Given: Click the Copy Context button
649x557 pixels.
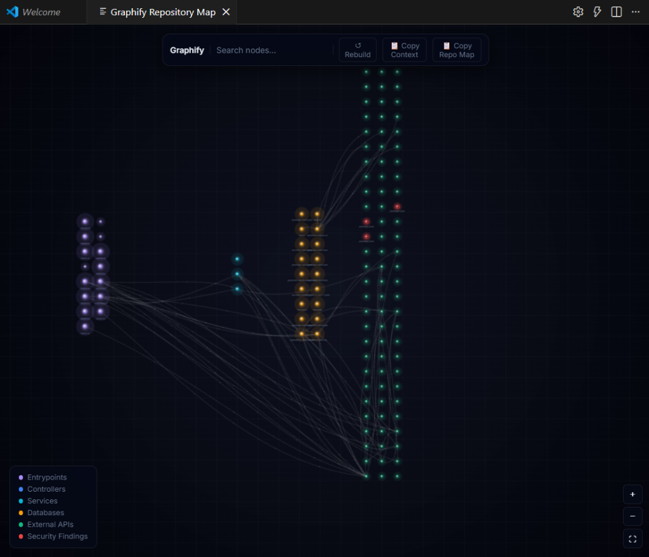Looking at the screenshot, I should [404, 49].
